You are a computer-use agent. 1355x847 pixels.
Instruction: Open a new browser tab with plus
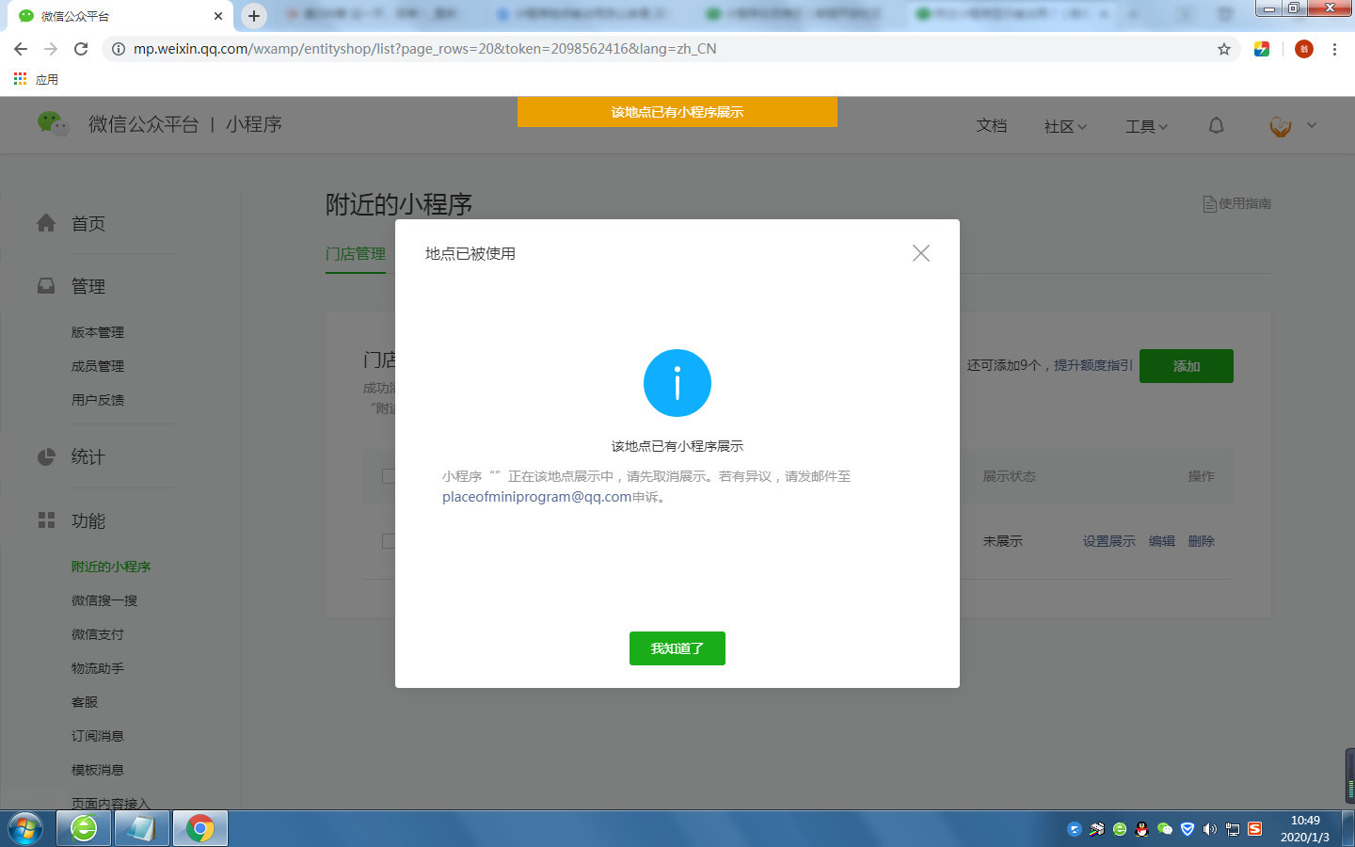[254, 16]
